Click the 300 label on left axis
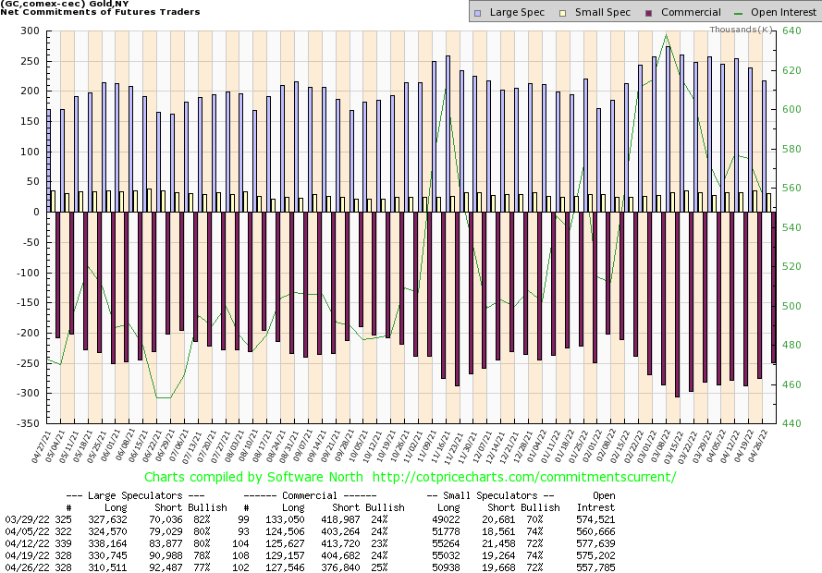 (29, 30)
